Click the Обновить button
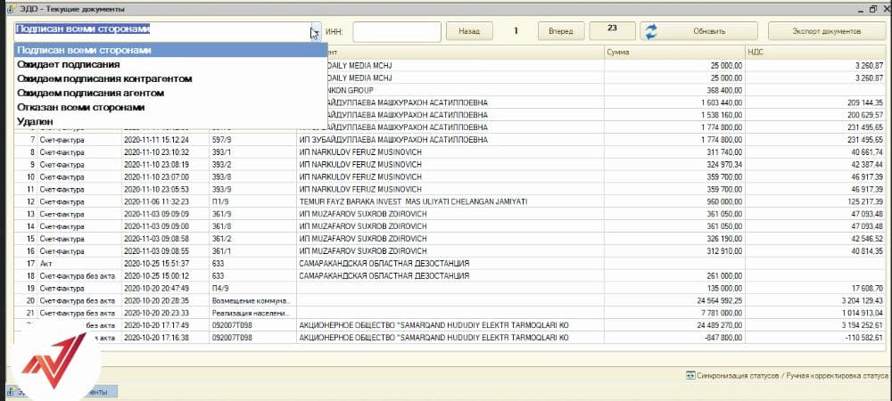The image size is (892, 401). (x=698, y=31)
